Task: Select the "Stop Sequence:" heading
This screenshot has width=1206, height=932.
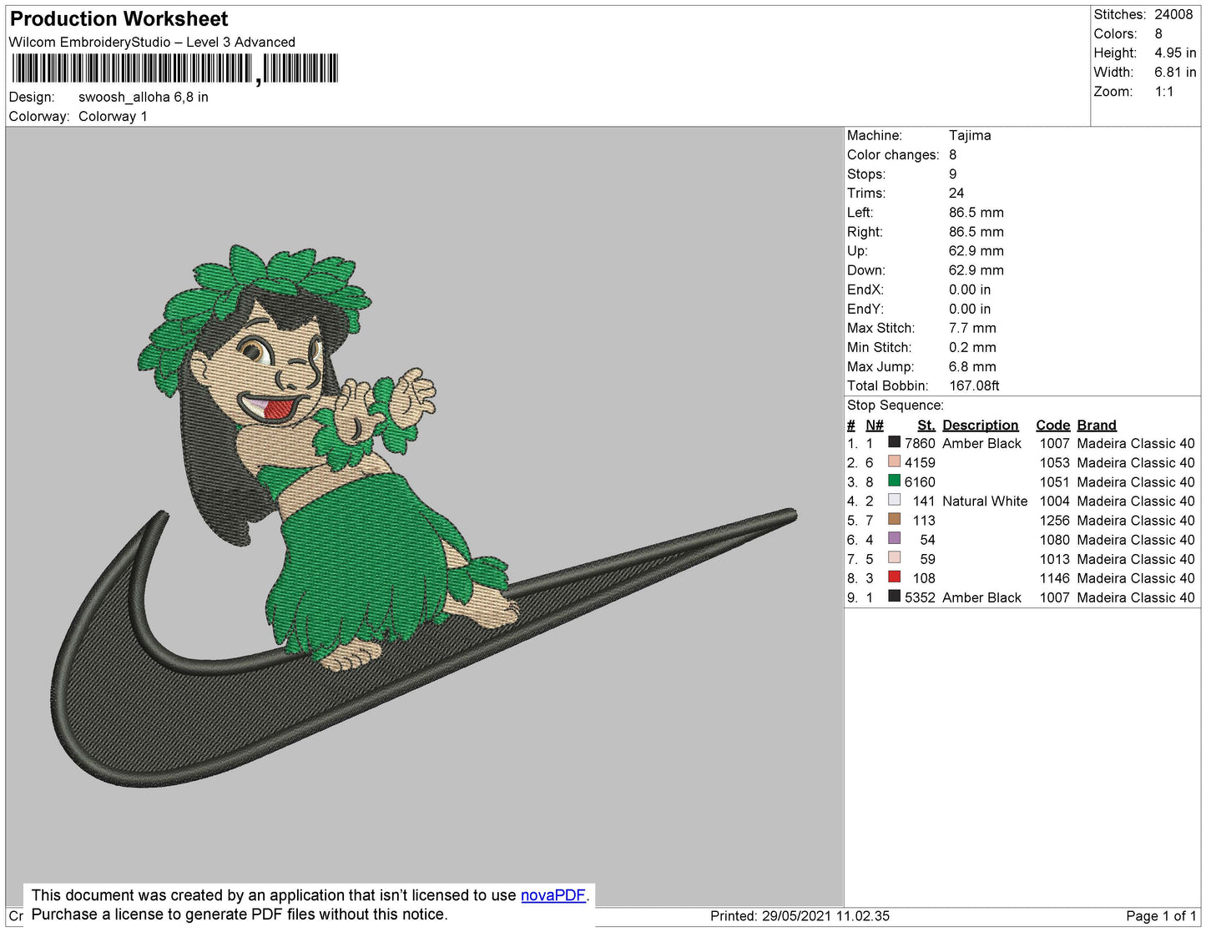Action: pos(896,405)
